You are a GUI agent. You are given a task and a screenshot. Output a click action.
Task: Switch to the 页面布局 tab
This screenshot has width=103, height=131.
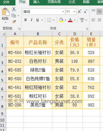pyautogui.click(x=54, y=2)
